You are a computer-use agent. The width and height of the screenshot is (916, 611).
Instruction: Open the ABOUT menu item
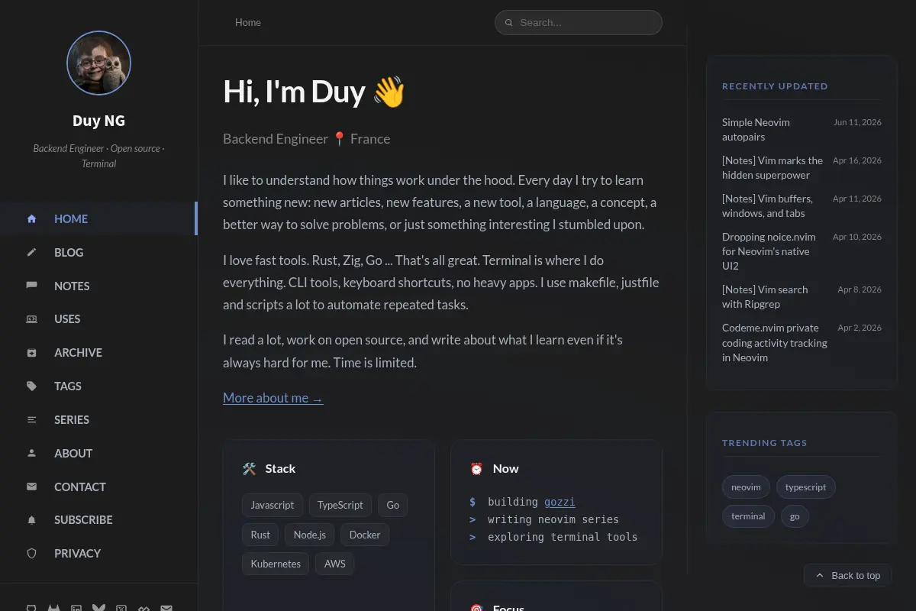point(98,453)
